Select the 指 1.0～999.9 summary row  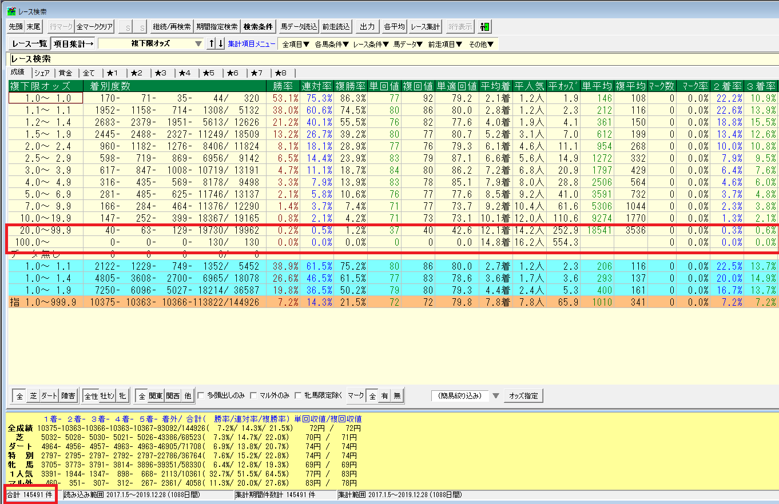pos(394,302)
